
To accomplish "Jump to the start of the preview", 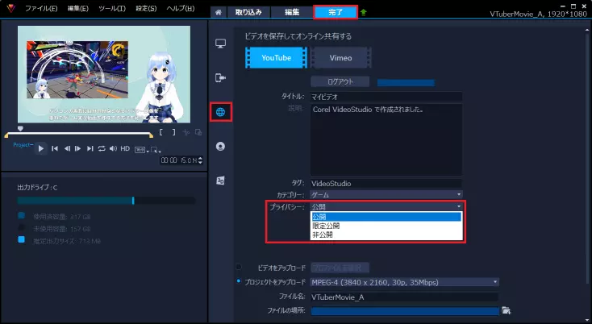I will pos(55,148).
